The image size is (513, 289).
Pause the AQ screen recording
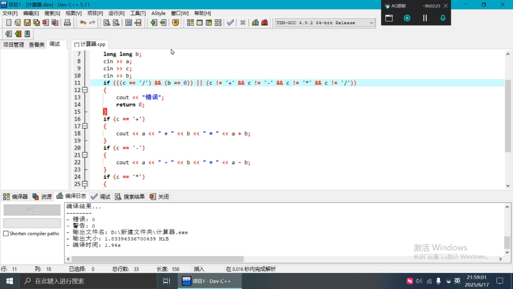click(424, 18)
